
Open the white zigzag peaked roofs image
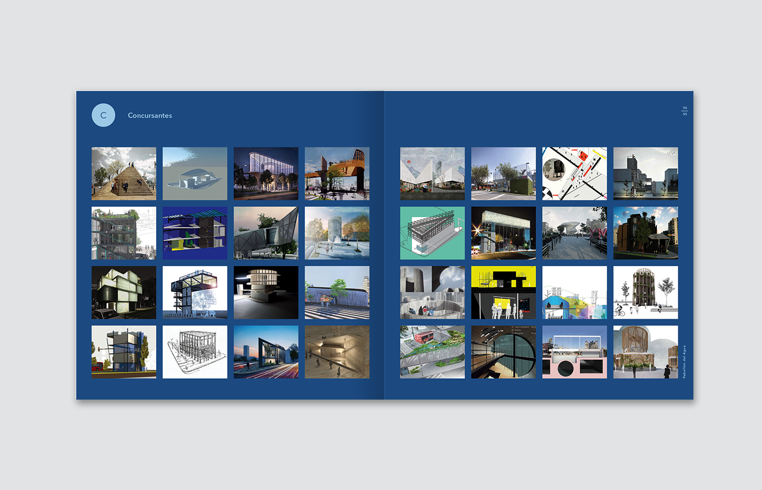(433, 174)
